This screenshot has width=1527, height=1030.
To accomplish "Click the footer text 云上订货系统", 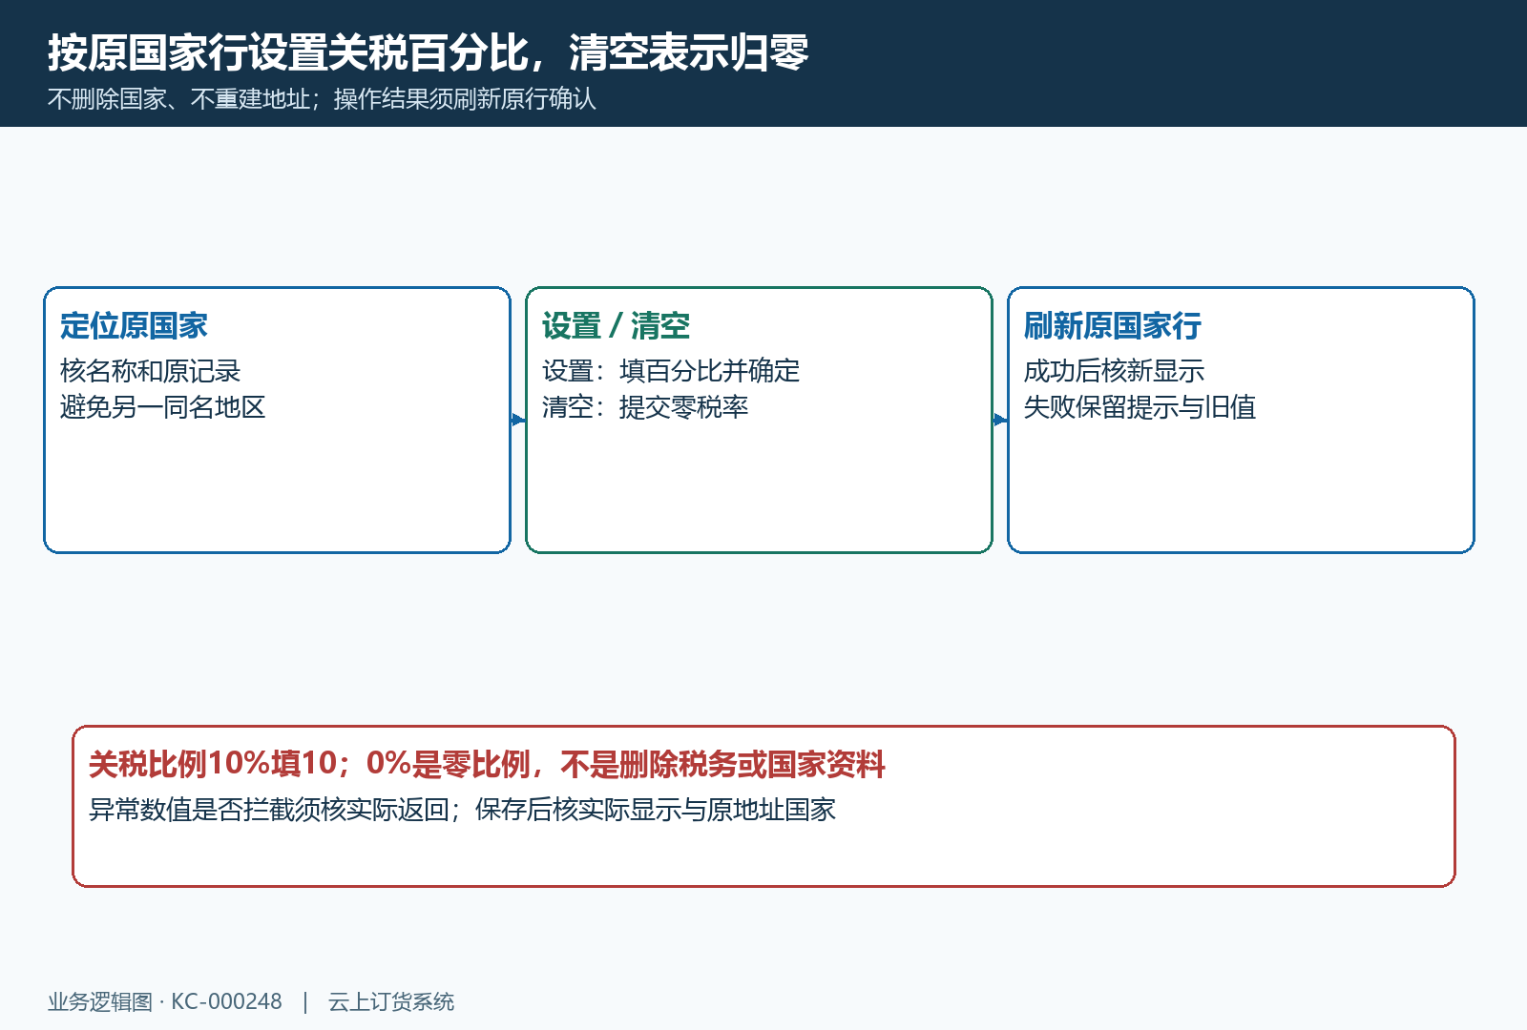I will pos(391,1001).
